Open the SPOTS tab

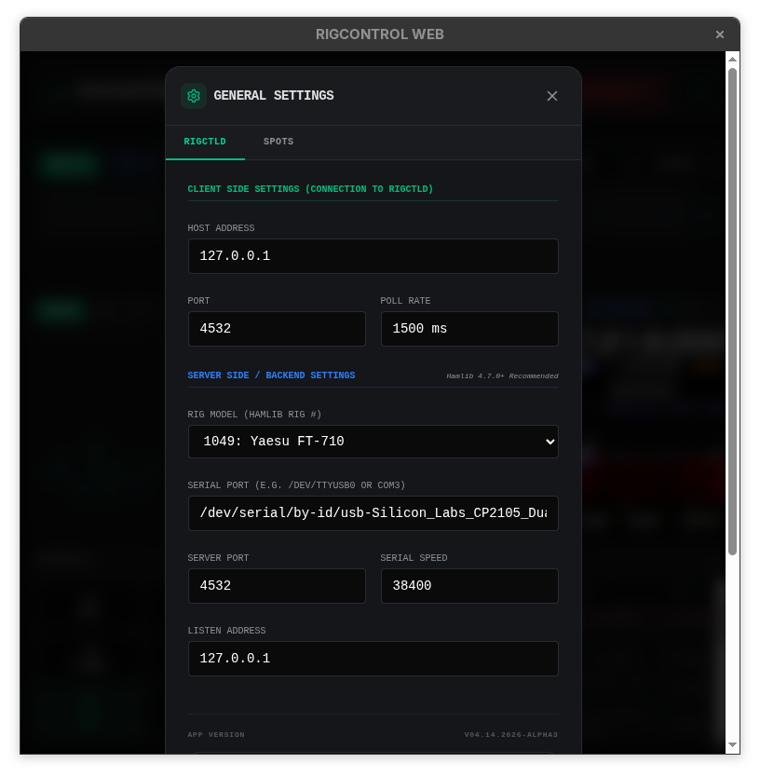click(x=278, y=142)
